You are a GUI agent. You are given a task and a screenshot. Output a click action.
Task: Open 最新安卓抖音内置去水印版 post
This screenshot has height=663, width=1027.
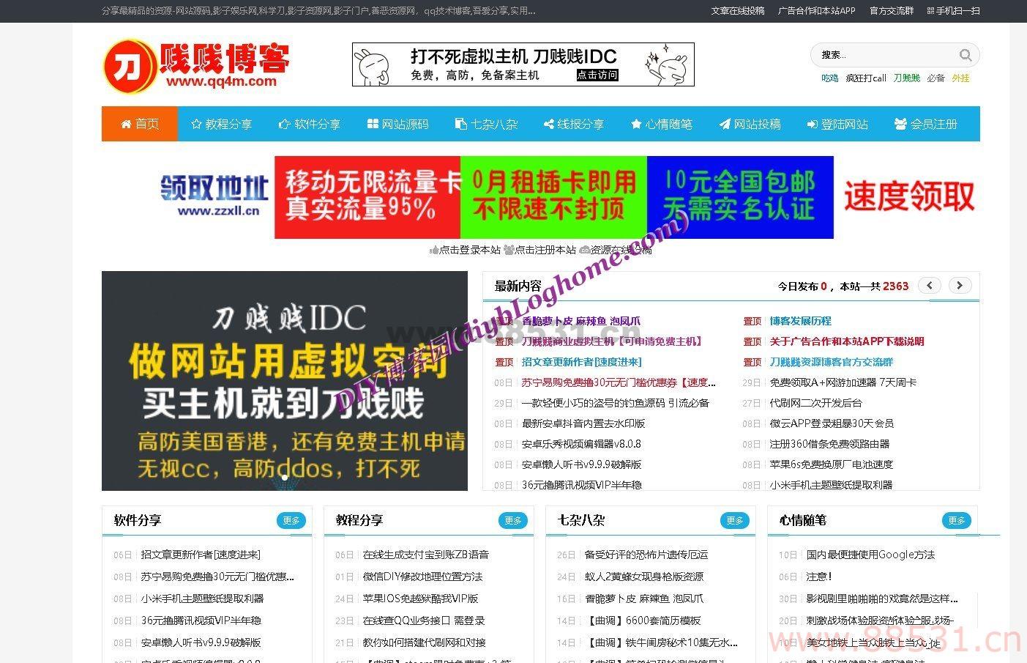[x=583, y=423]
